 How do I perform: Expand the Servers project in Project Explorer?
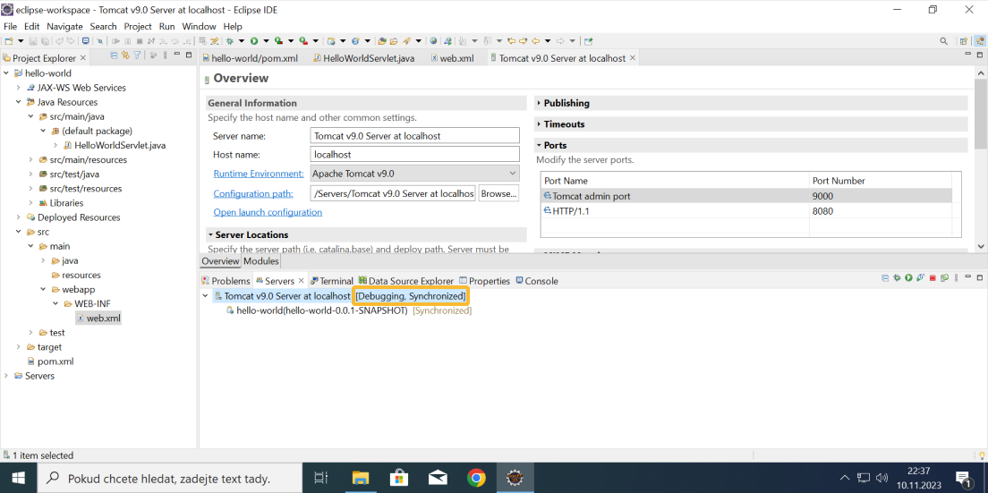(x=6, y=376)
